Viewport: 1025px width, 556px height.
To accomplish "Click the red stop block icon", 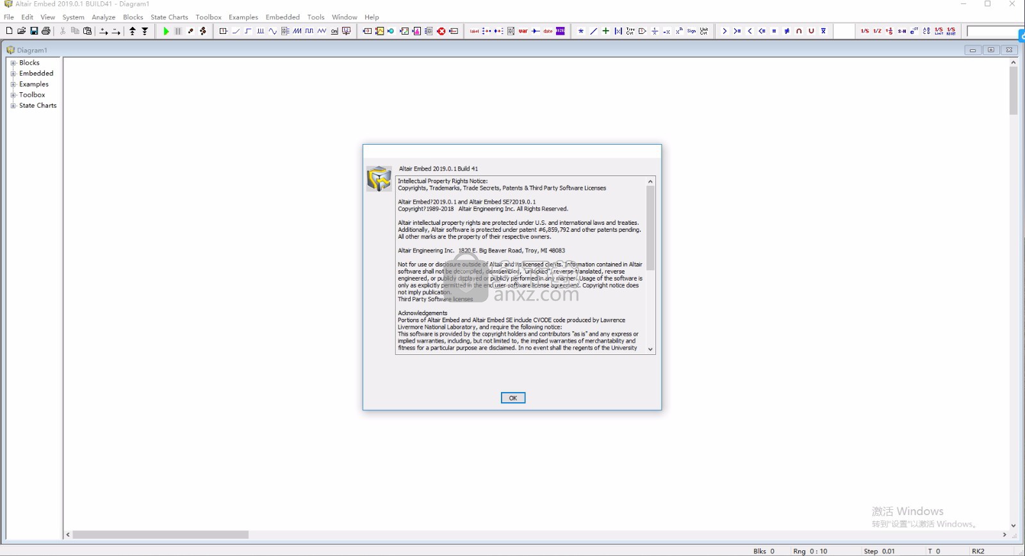I will click(x=441, y=31).
